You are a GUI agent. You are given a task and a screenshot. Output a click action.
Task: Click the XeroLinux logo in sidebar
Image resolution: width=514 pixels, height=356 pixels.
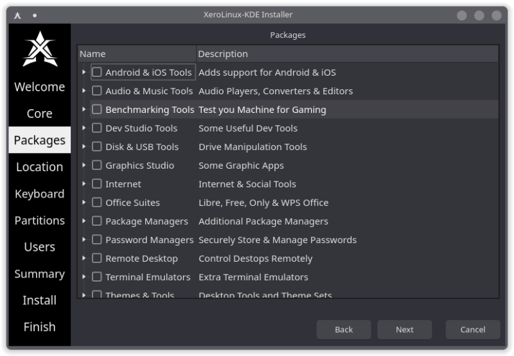coord(39,49)
